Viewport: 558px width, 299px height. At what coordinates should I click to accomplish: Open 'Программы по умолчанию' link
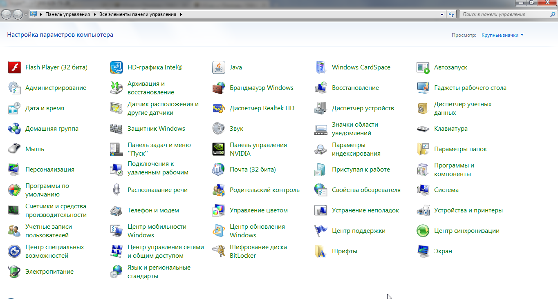pyautogui.click(x=47, y=190)
